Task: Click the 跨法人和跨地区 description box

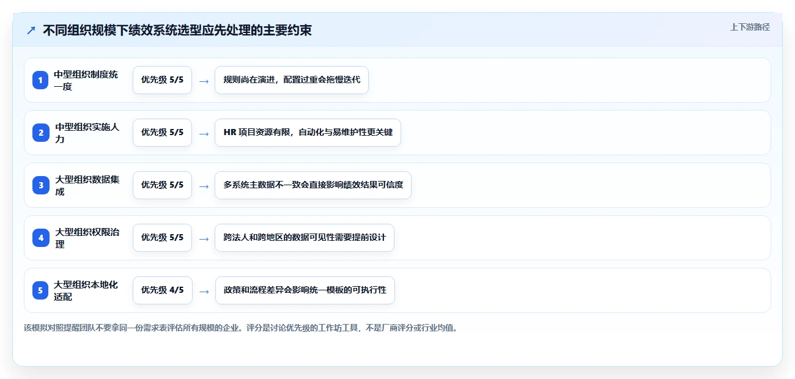Action: coord(305,238)
